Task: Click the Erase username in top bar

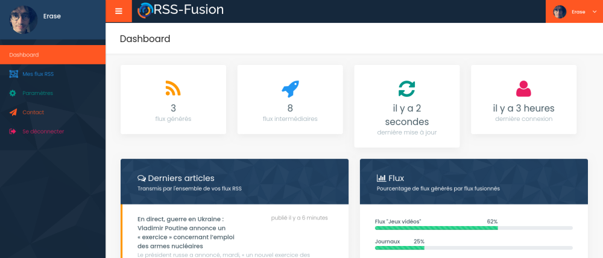Action: click(x=578, y=12)
